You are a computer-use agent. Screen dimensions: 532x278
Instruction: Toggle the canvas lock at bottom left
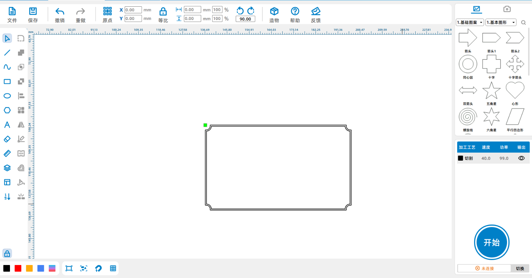[x=7, y=254]
